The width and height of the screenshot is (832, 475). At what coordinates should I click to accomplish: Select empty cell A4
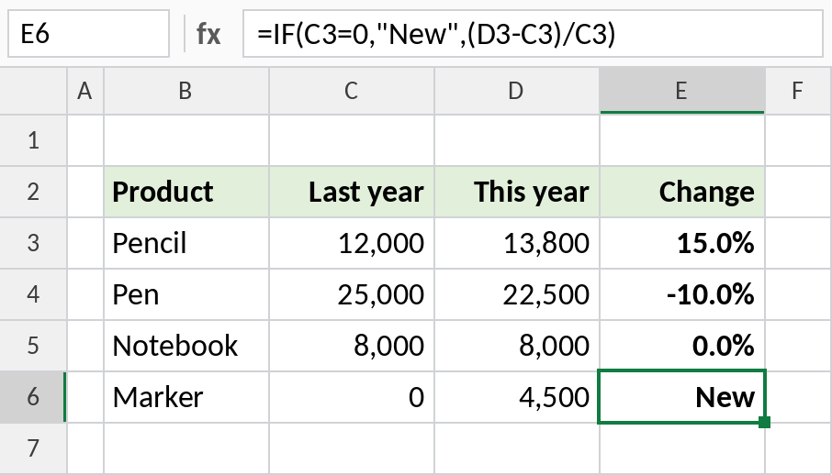[85, 294]
